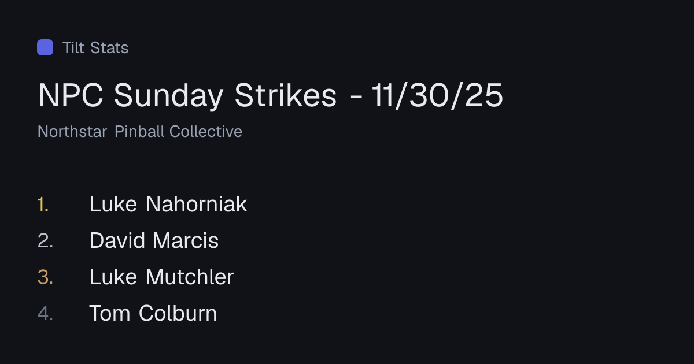Open the Tilt Stats brand label
694x364 pixels.
point(95,47)
